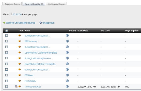The image size is (141, 91).
Task: Open the FSIIHead asset link
Action: tap(29, 75)
